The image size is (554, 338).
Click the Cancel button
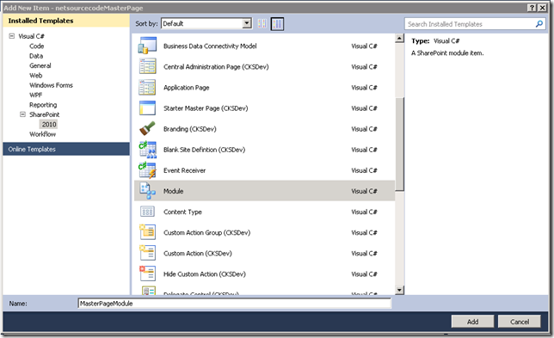click(x=519, y=322)
